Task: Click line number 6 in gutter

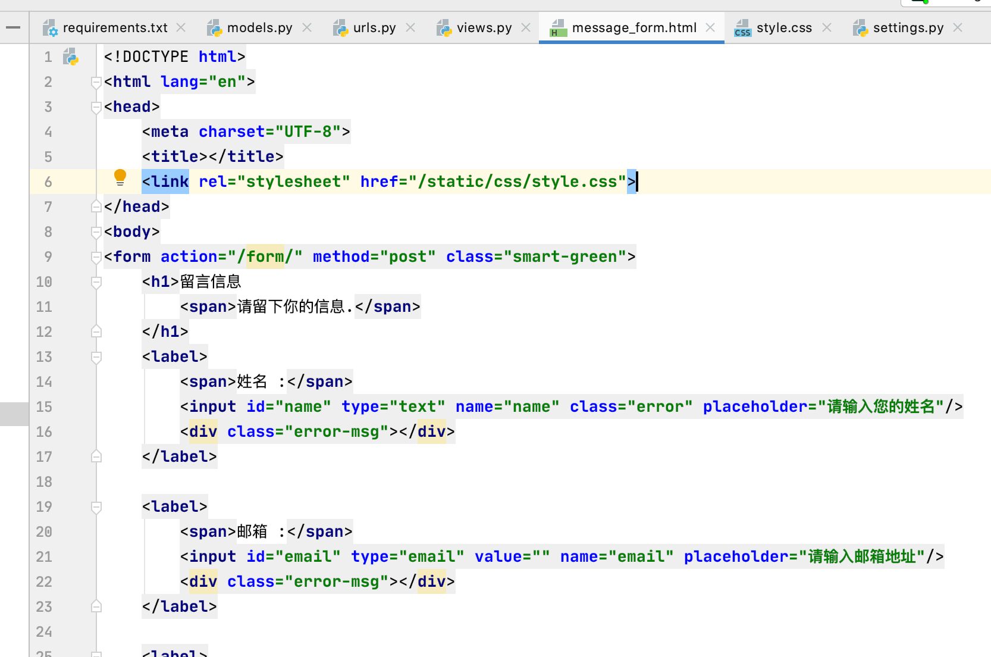Action: click(x=48, y=182)
